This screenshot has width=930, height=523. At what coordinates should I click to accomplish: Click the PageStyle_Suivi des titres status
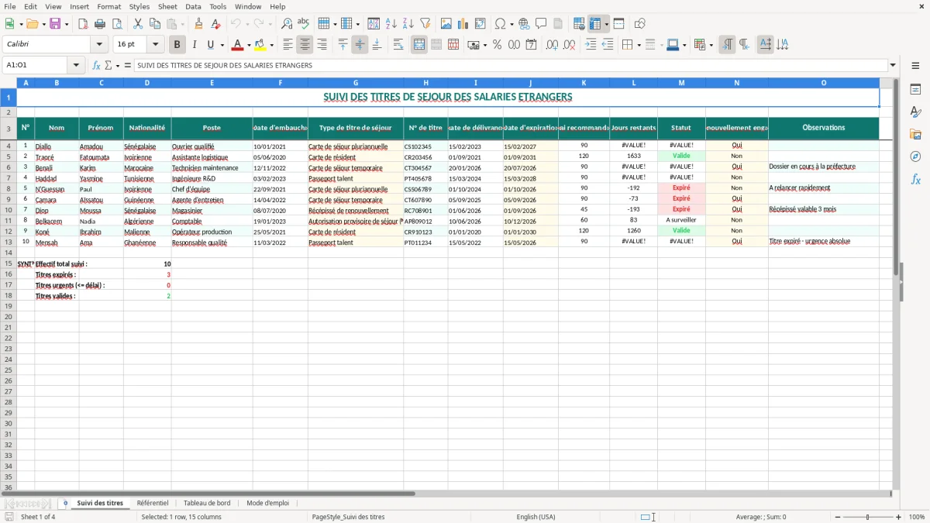[x=348, y=517]
